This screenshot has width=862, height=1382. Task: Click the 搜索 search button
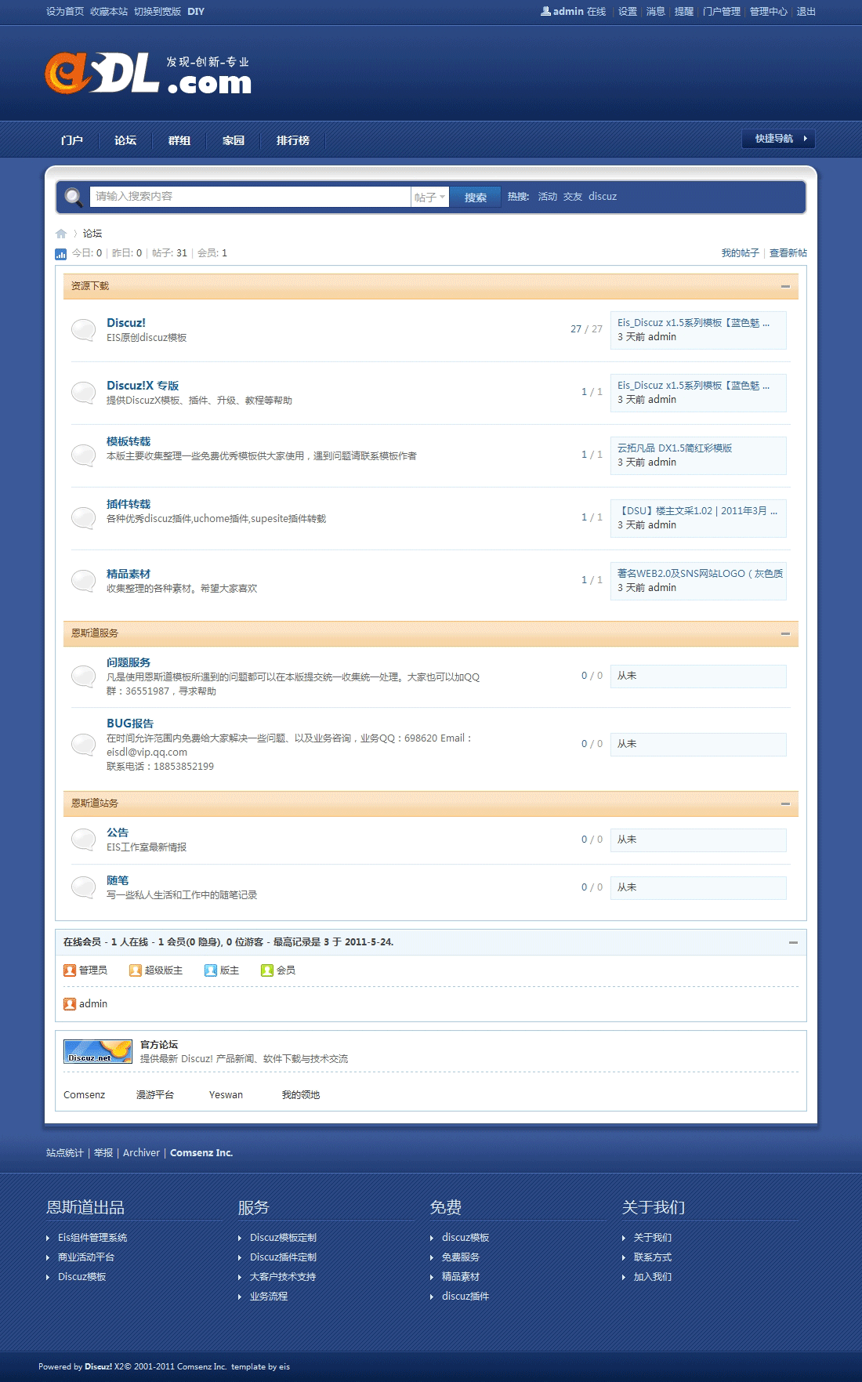click(x=476, y=198)
